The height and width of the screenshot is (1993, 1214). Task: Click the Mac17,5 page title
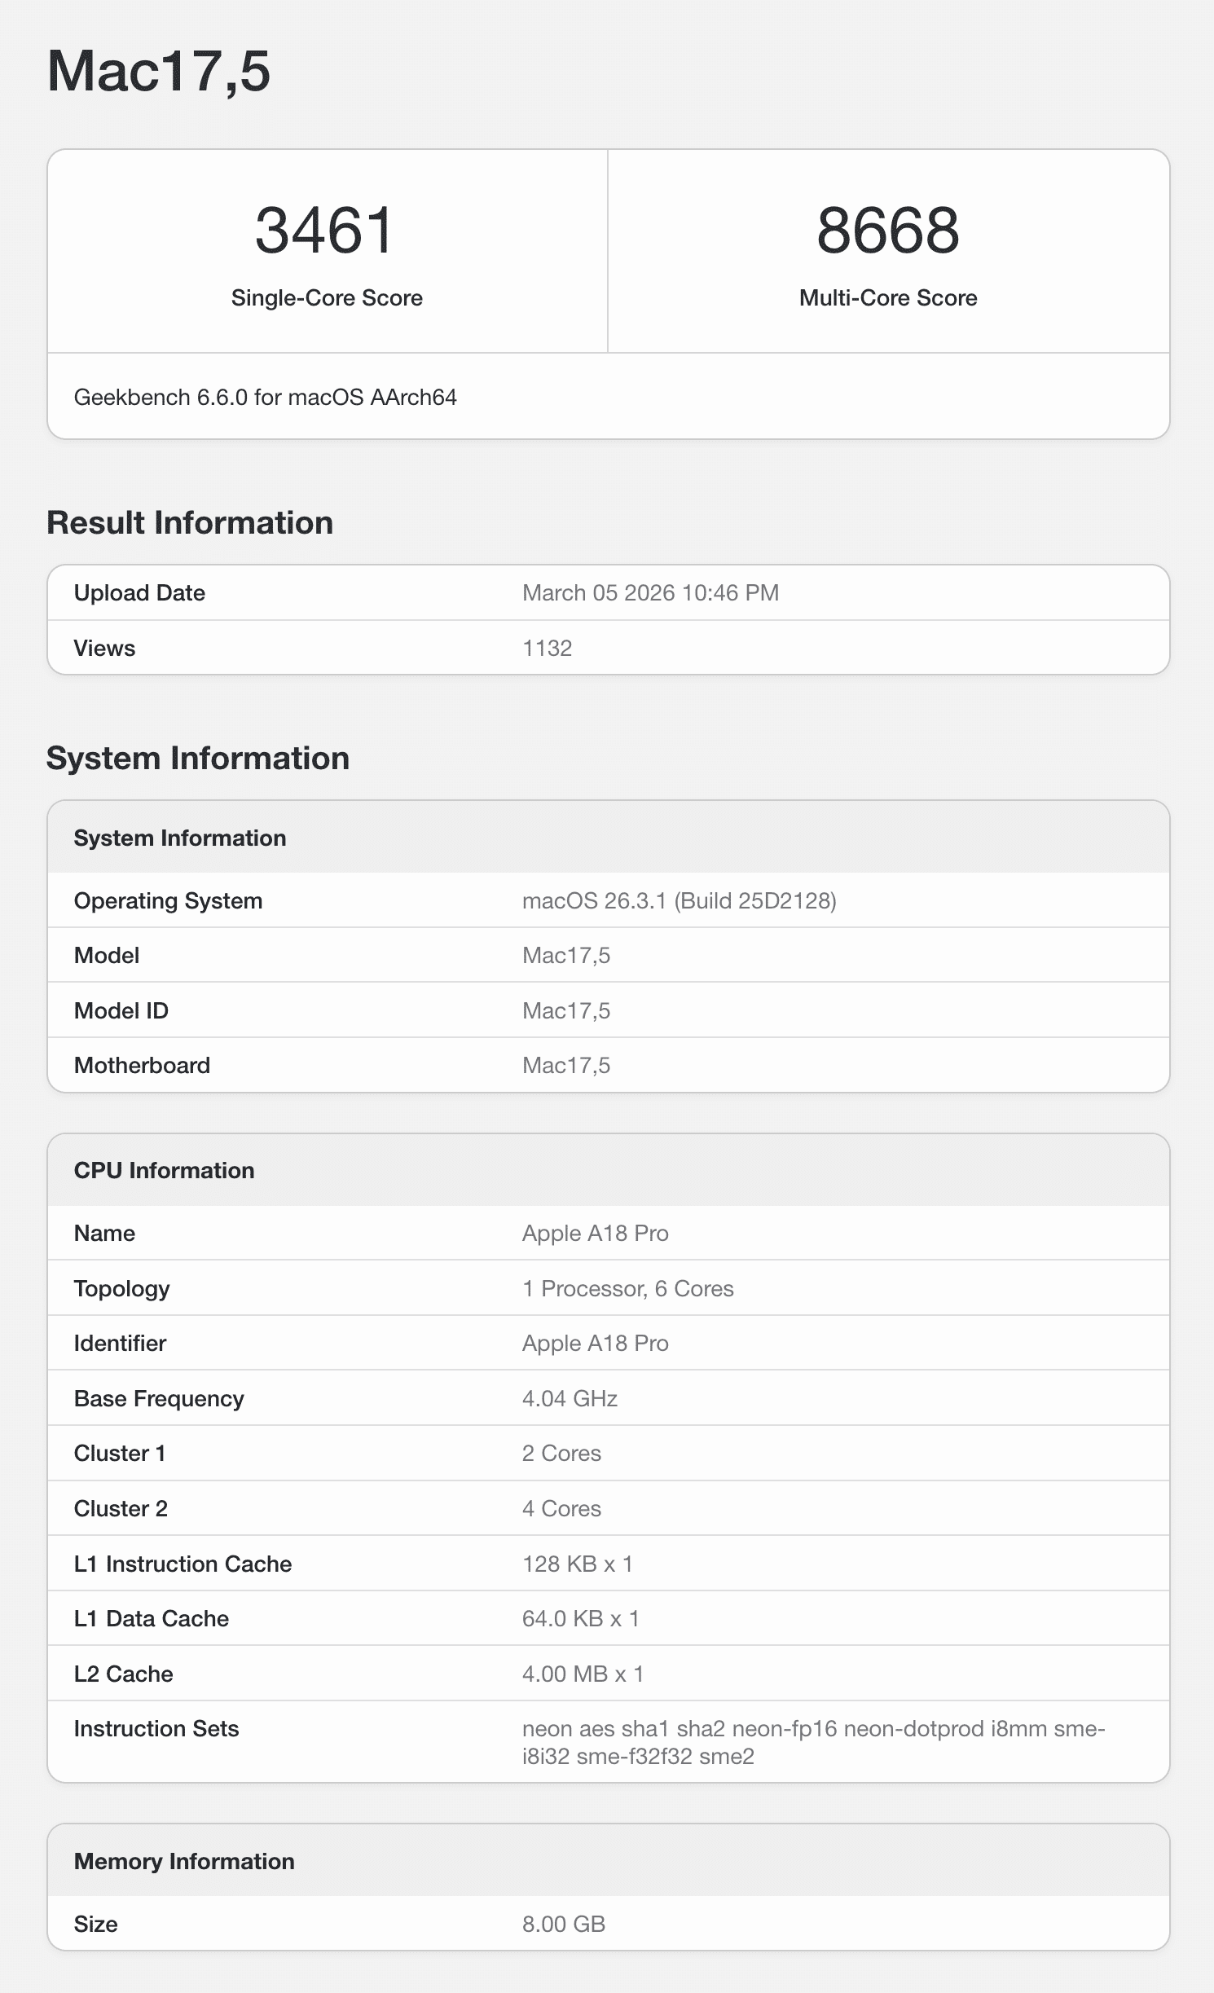[x=159, y=72]
